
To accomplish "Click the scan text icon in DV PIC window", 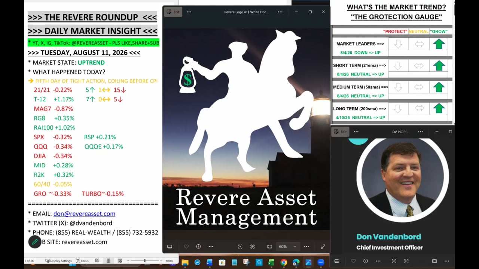I will point(406,261).
